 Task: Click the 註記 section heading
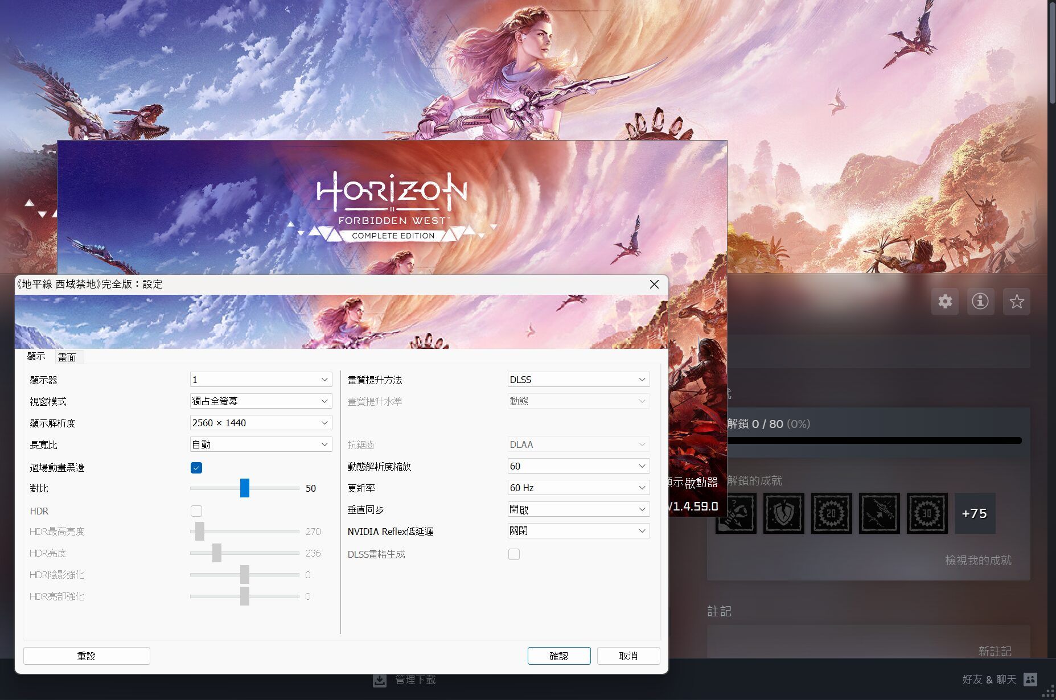click(x=719, y=611)
